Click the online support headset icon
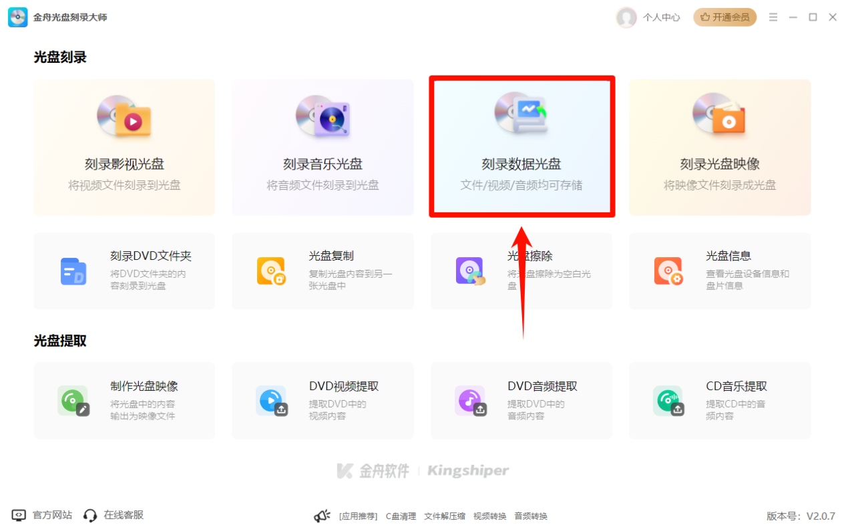846x529 pixels. 90,516
